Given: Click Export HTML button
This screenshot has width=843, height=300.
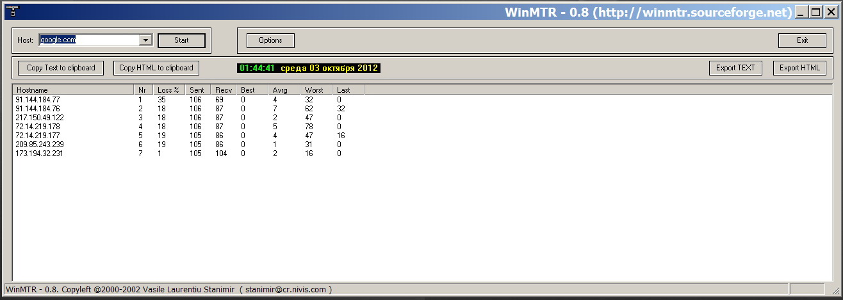Looking at the screenshot, I should 799,68.
